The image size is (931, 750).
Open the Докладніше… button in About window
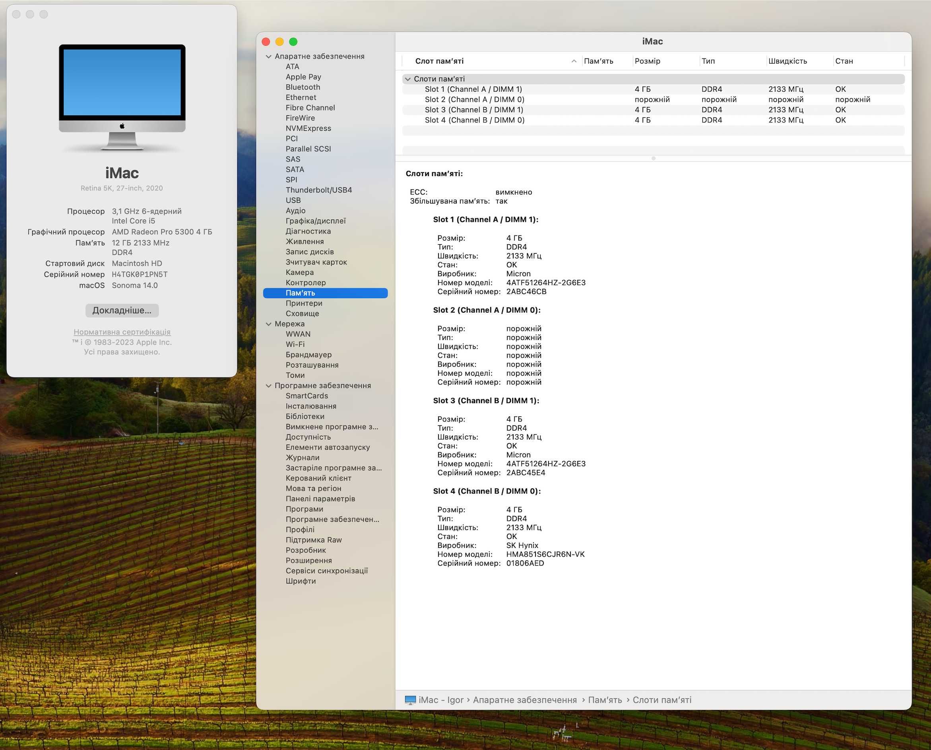tap(122, 310)
